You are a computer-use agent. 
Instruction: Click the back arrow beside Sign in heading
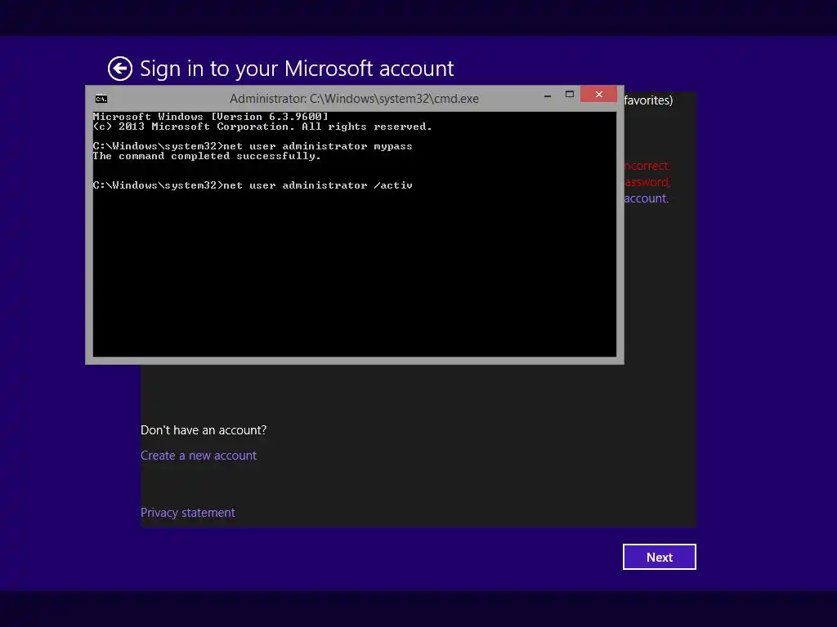click(x=120, y=69)
